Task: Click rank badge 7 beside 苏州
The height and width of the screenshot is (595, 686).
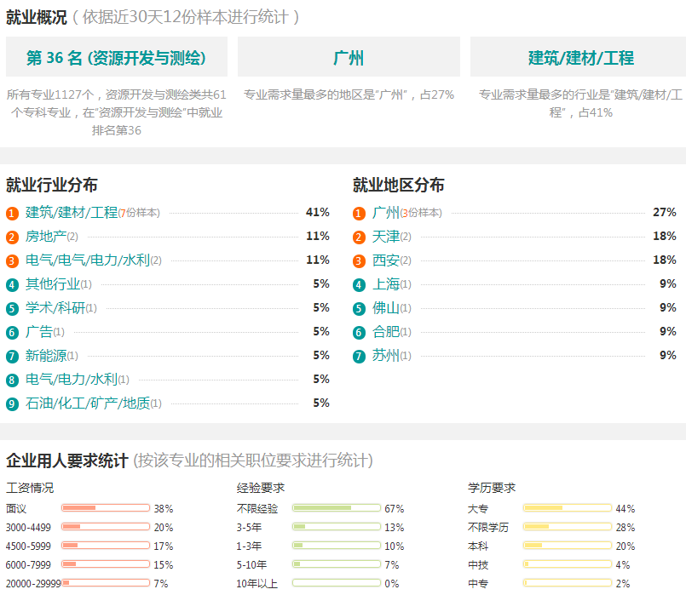Action: (x=359, y=357)
